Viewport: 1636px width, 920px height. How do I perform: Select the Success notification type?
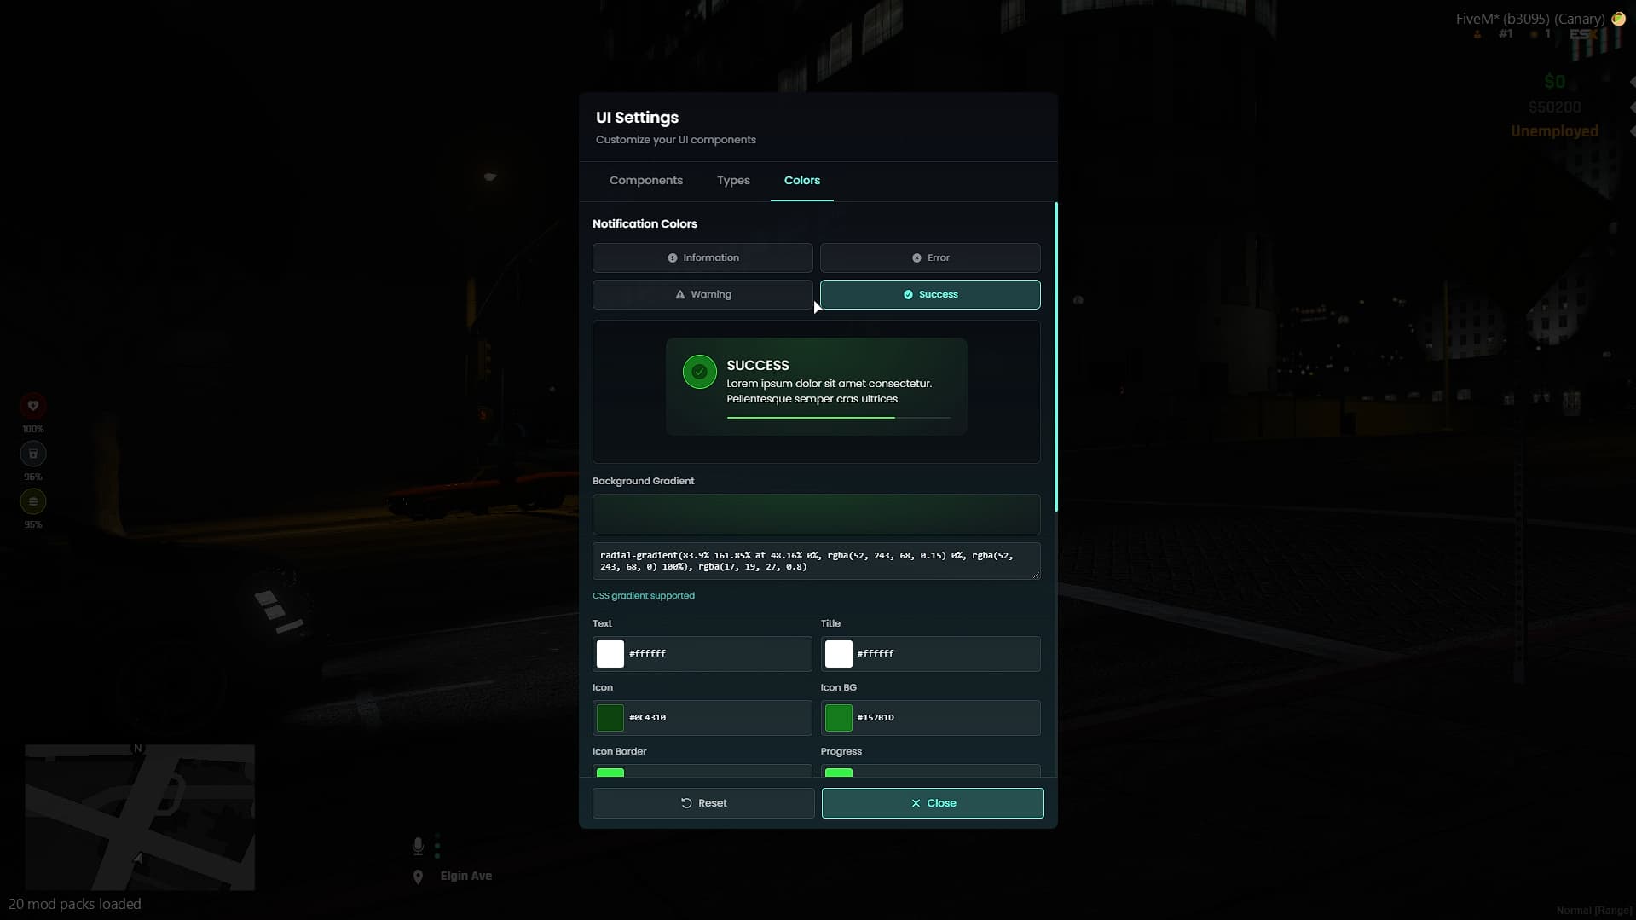tap(930, 294)
